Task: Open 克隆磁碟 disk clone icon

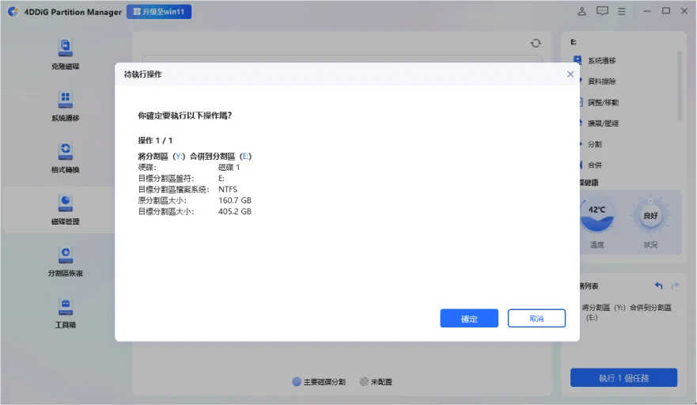Action: coord(66,48)
